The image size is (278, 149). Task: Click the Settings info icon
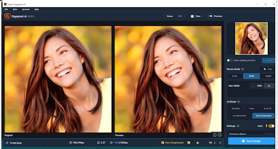pyautogui.click(x=238, y=126)
